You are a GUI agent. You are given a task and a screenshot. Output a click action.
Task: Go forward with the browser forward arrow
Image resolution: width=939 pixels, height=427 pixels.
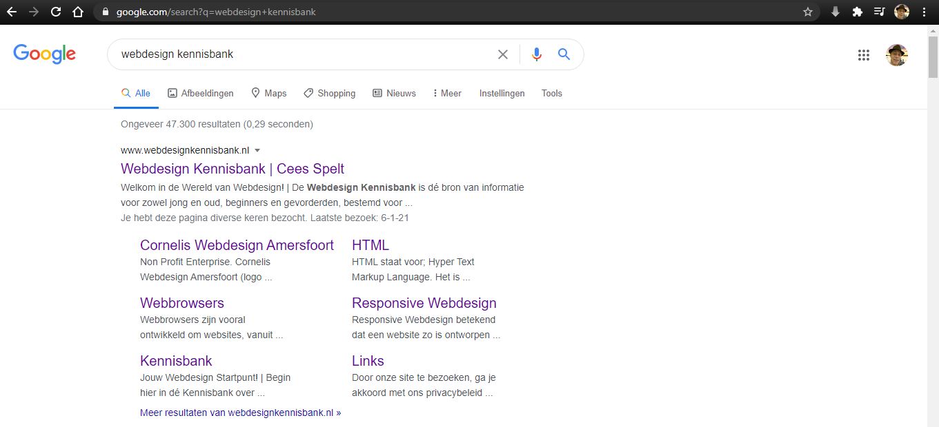(x=34, y=12)
